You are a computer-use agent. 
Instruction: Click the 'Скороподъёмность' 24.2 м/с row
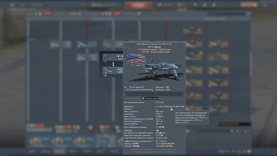point(144,122)
